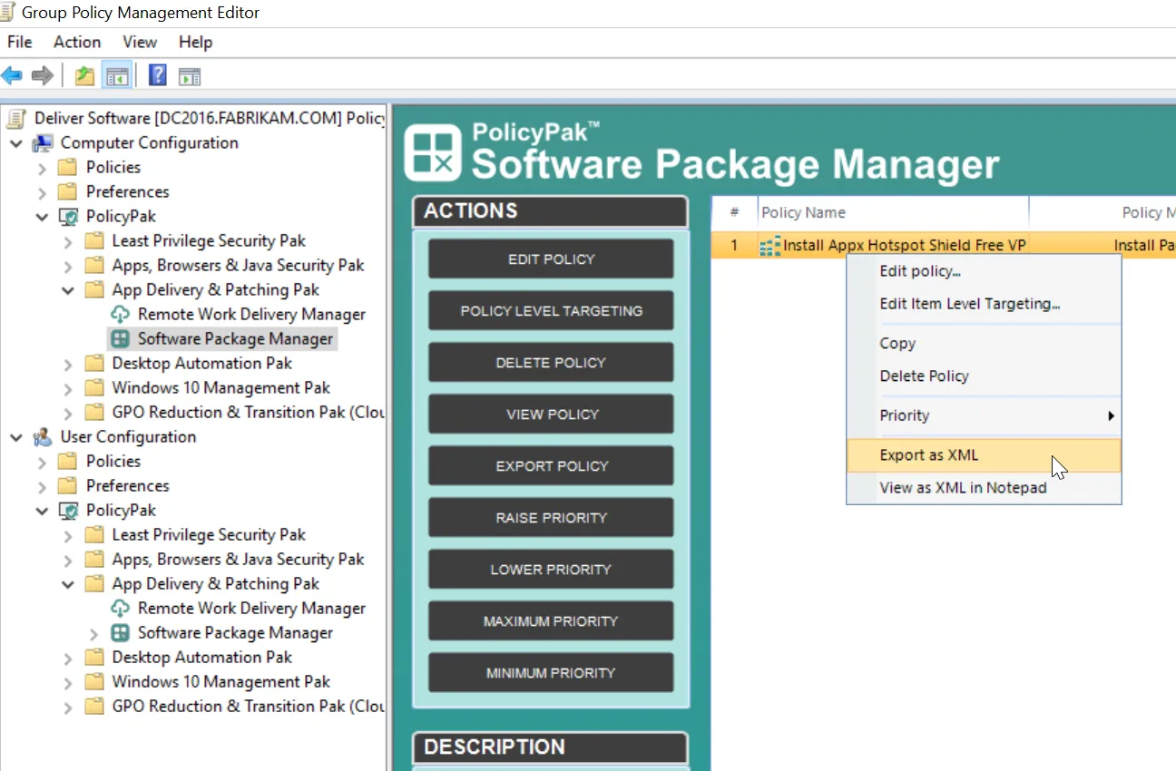
Task: Click the blue Help question mark icon
Action: coord(158,75)
